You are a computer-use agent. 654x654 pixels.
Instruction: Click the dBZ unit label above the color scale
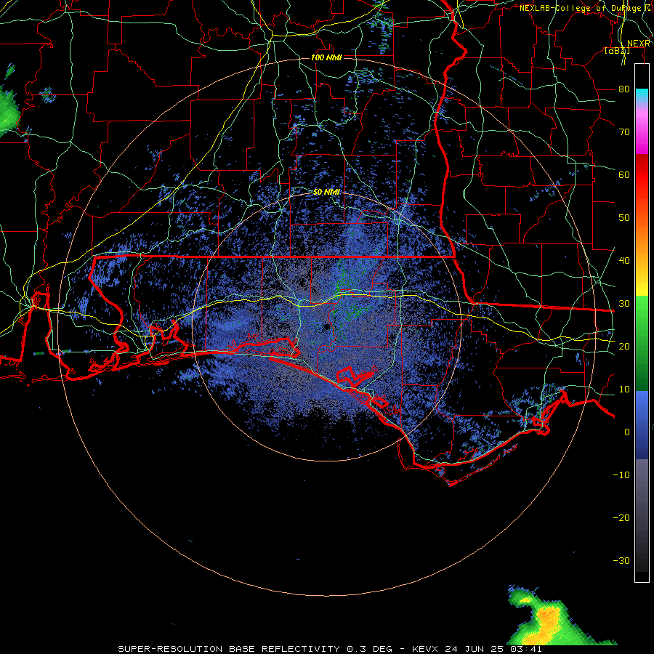617,51
